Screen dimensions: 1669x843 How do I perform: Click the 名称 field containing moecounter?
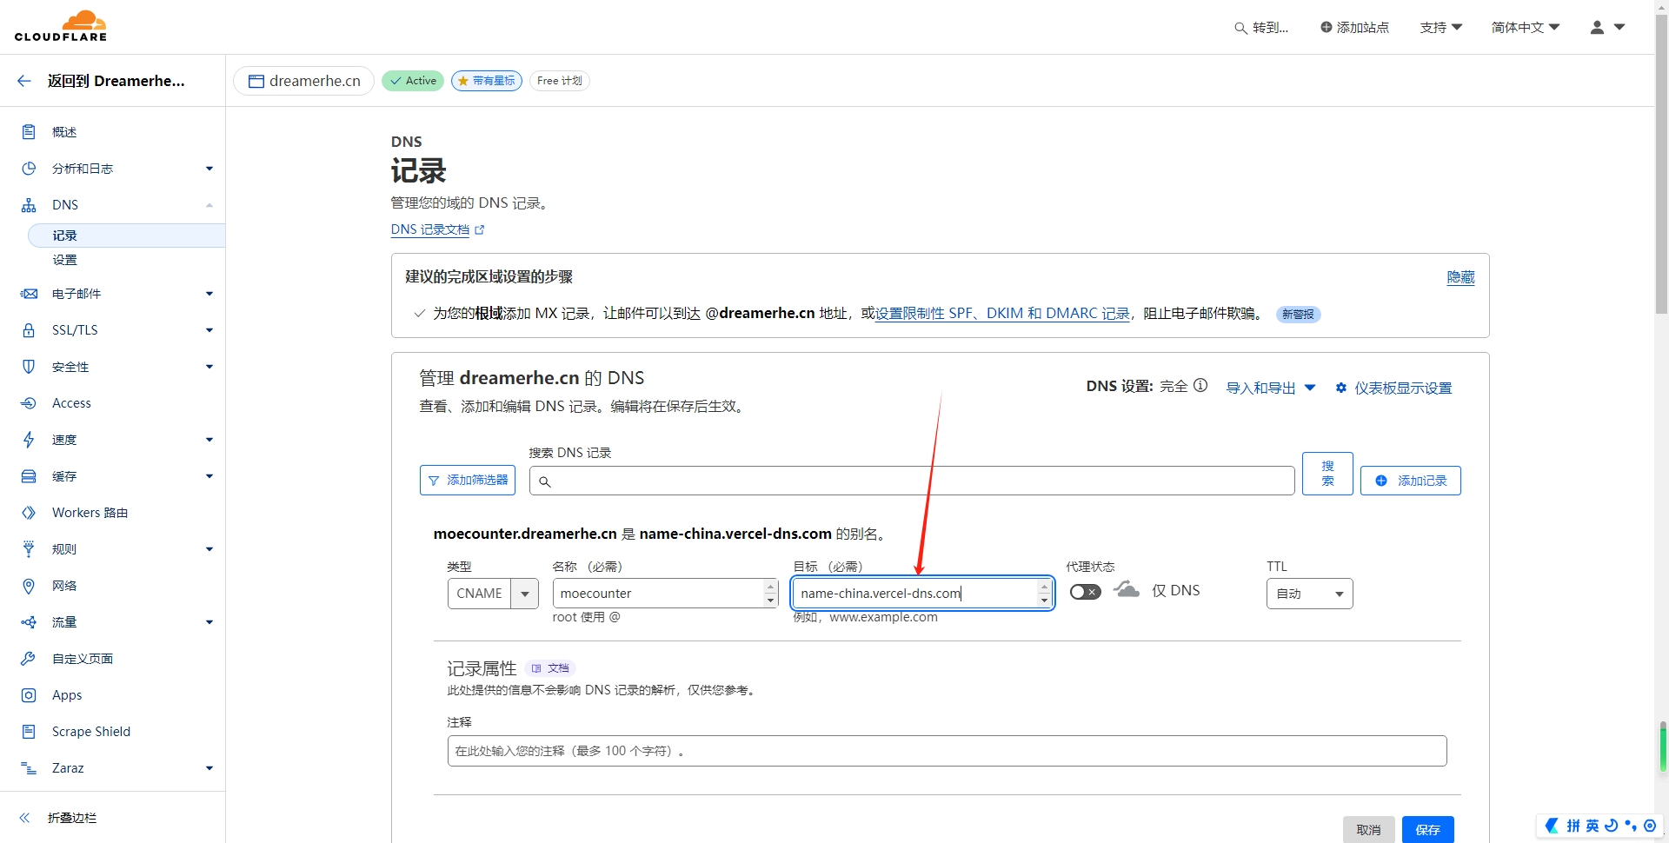(x=665, y=594)
